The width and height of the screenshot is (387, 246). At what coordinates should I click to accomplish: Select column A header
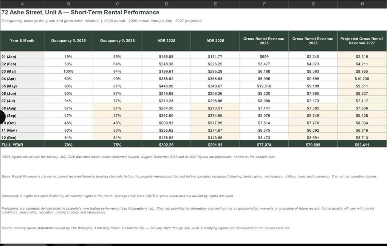pos(22,4)
